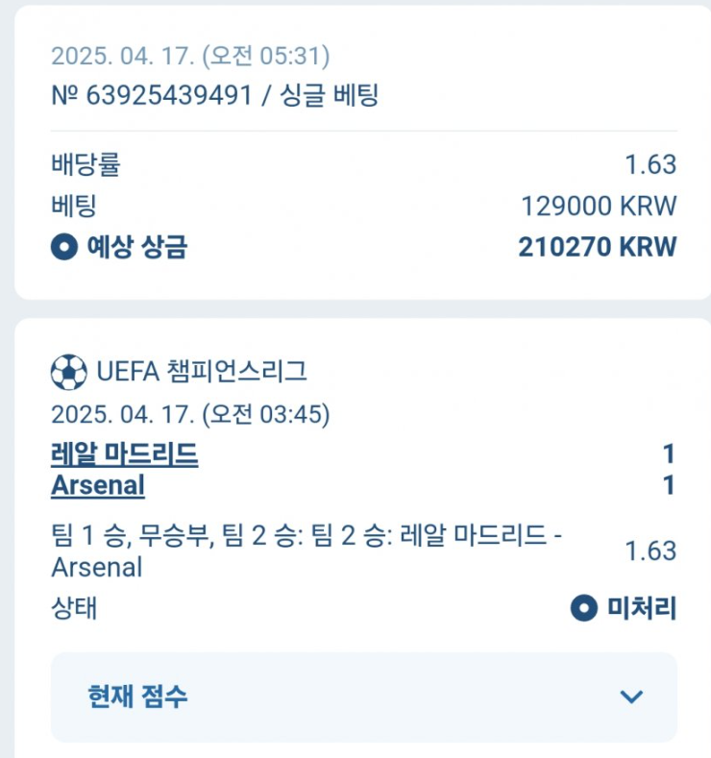Click the 배당률 odds value 1.63
This screenshot has height=758, width=711.
coord(650,164)
